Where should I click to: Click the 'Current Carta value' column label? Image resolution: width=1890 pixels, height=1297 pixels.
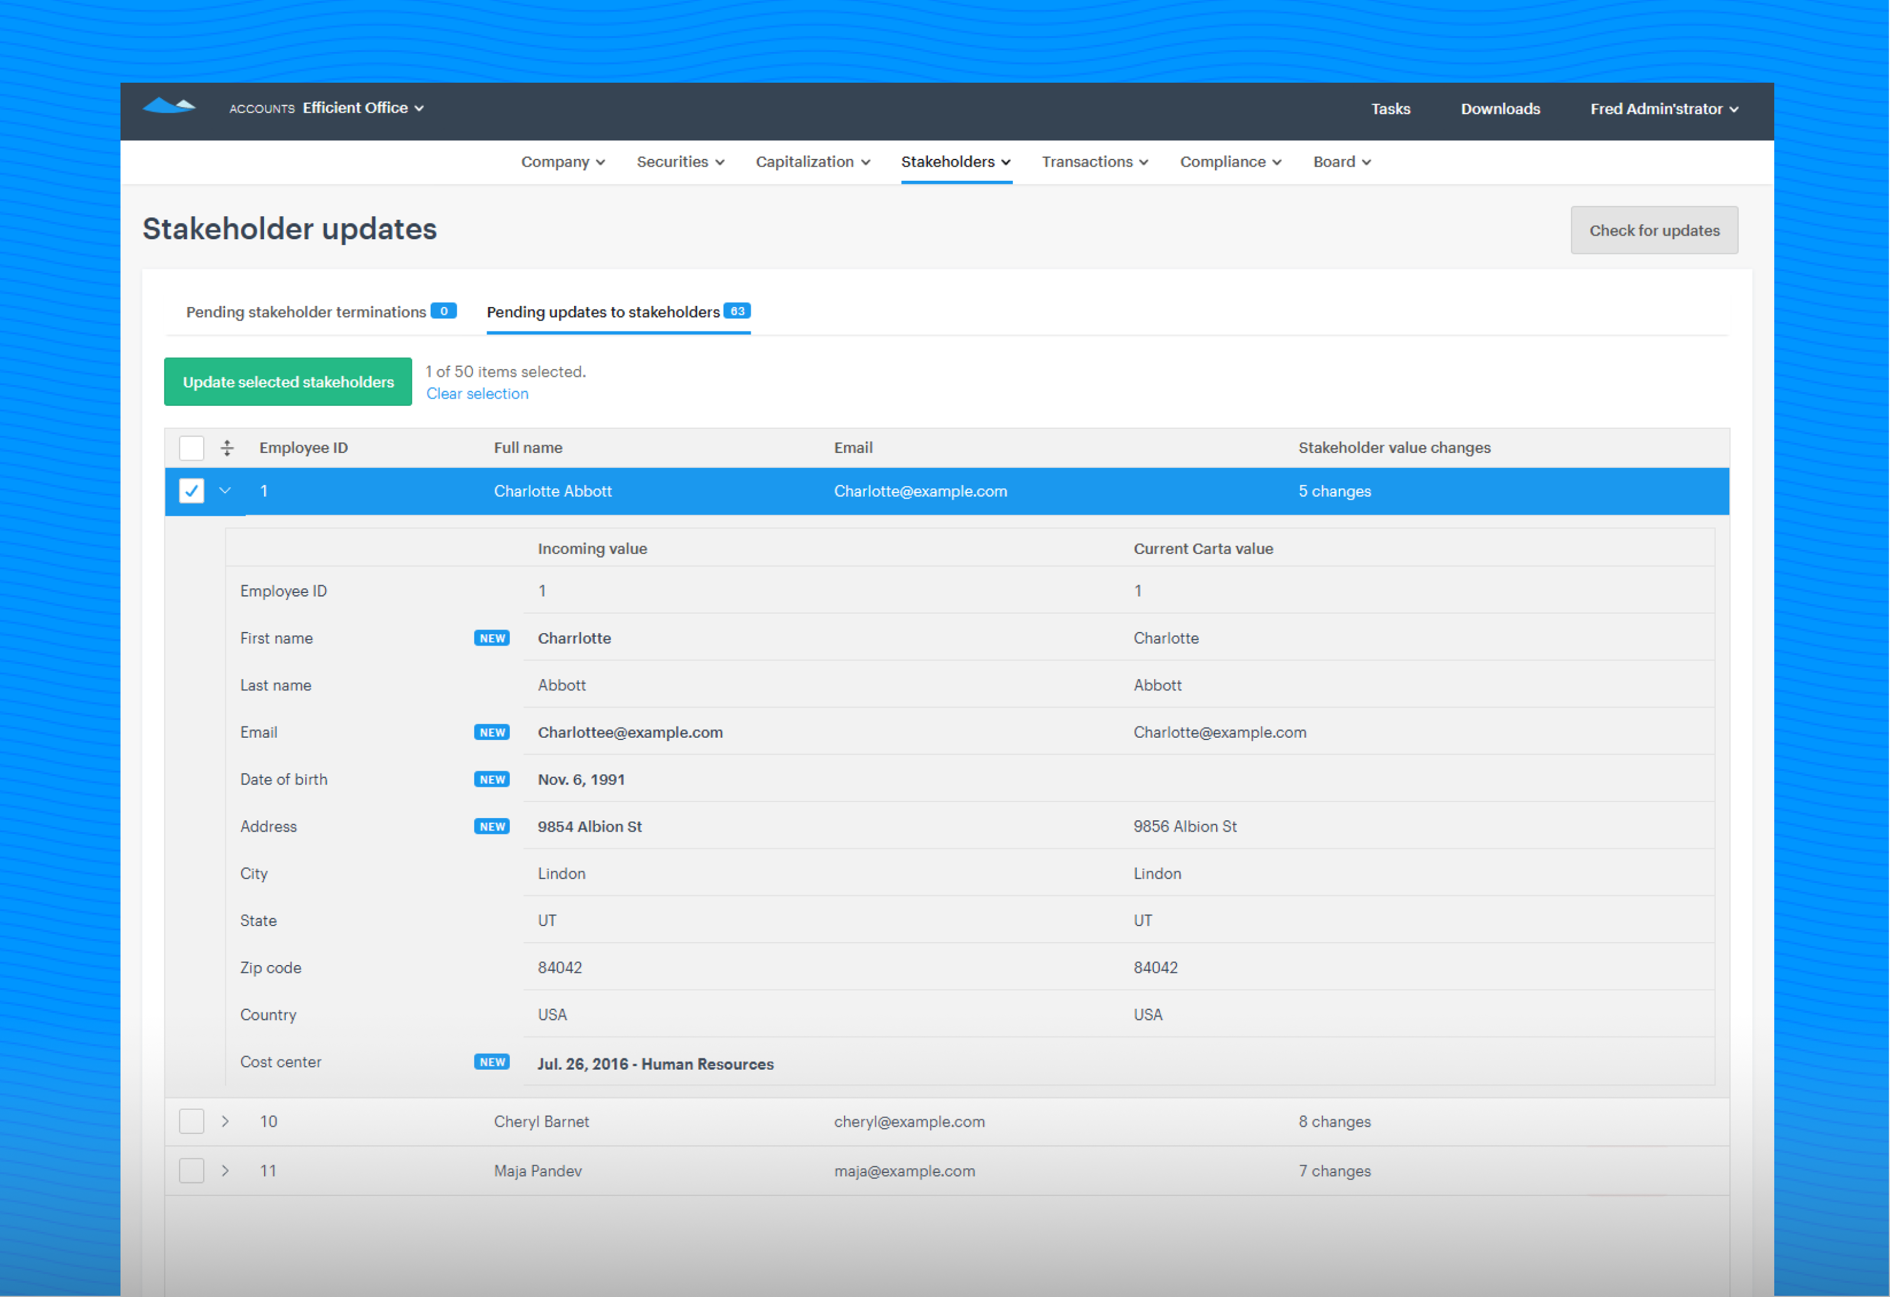[x=1203, y=549]
